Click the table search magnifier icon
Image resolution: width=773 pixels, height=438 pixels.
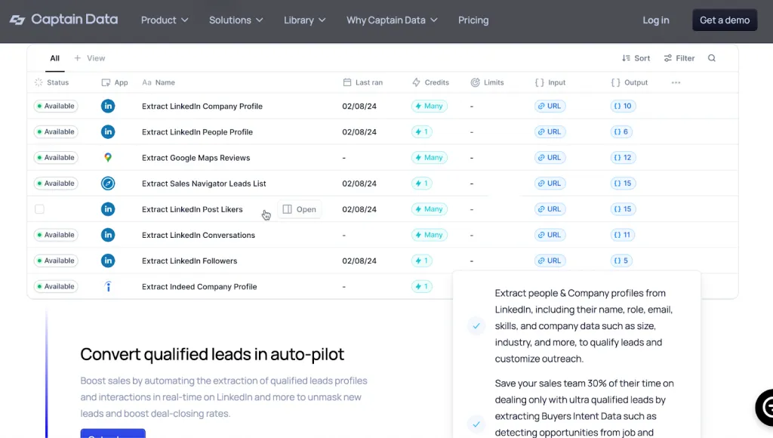712,58
